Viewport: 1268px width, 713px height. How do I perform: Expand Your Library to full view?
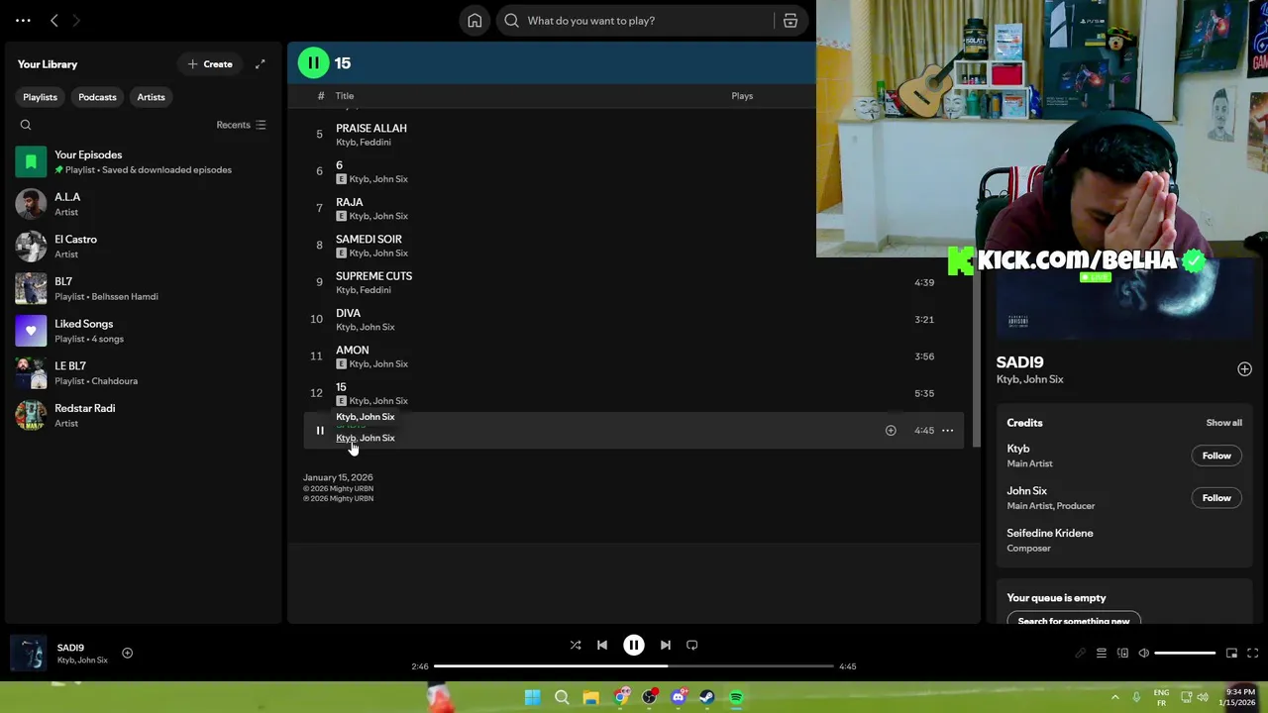point(260,64)
